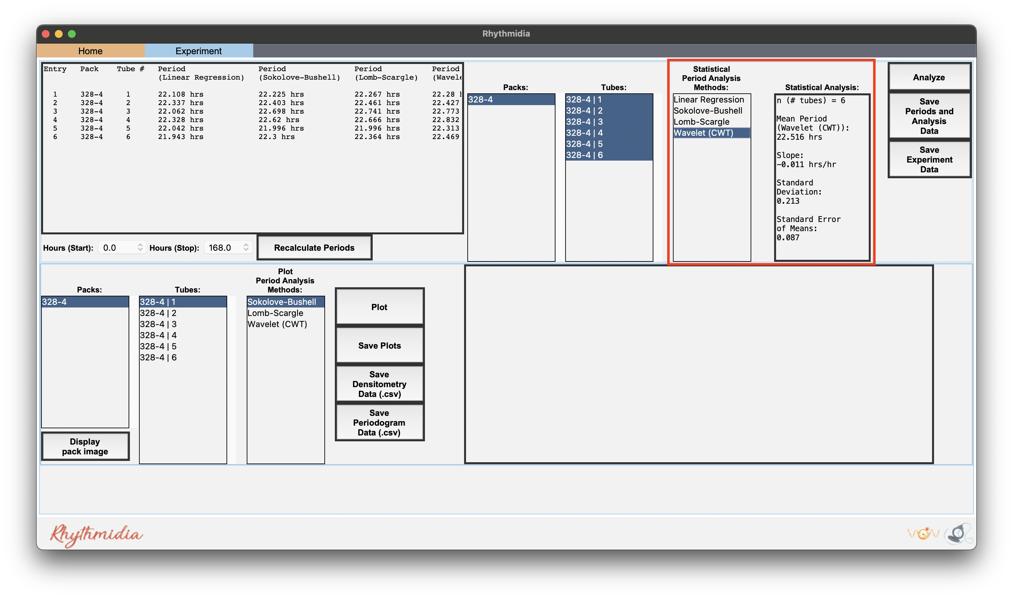Save Periodogram Data as csv
1013x598 pixels.
pos(380,423)
